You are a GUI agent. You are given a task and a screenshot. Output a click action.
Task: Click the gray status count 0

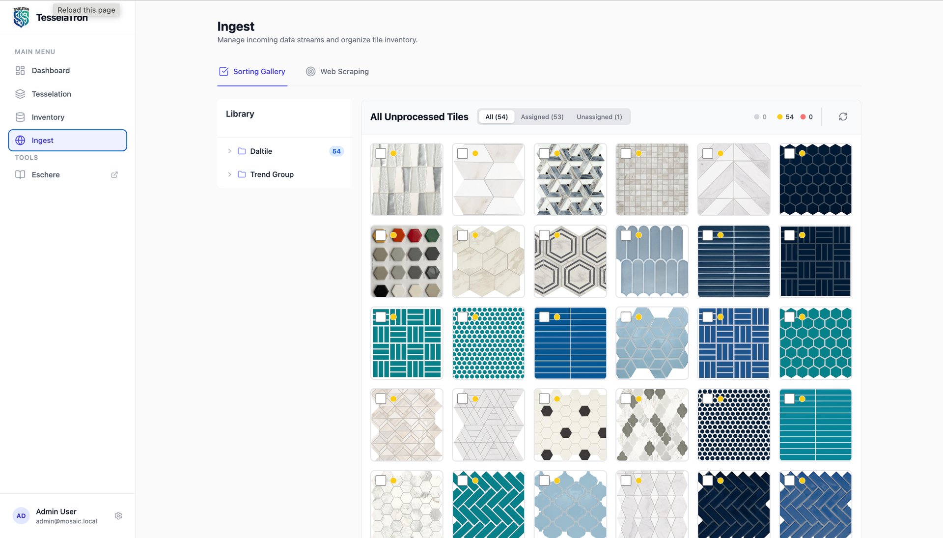[x=760, y=117]
